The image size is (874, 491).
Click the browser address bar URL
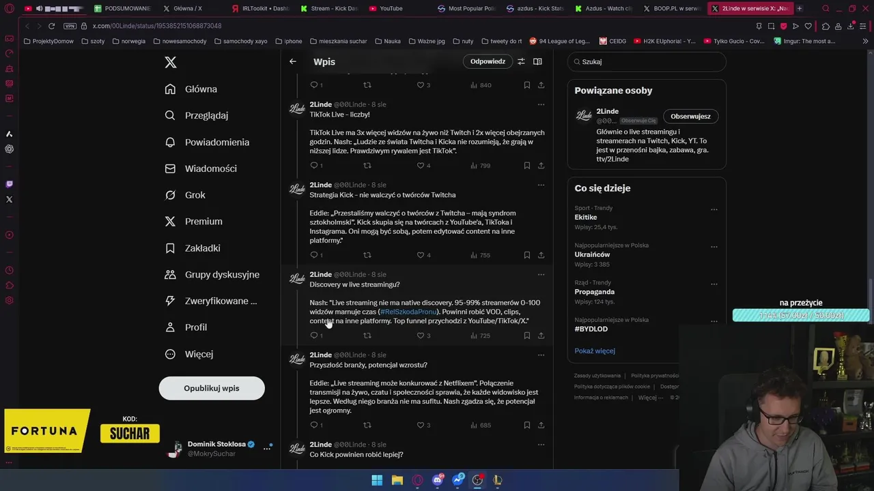157,26
